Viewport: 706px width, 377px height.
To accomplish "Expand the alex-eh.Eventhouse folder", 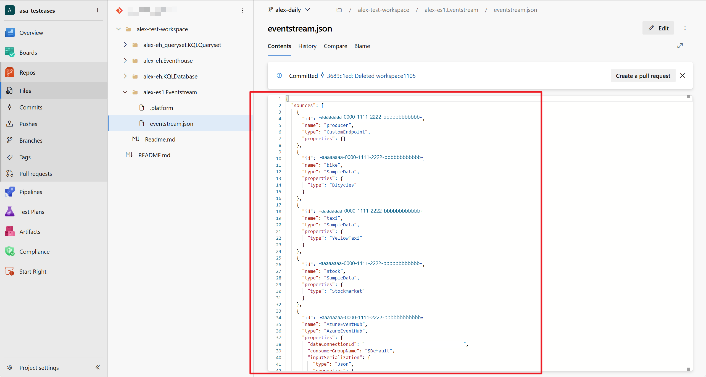I will click(125, 61).
